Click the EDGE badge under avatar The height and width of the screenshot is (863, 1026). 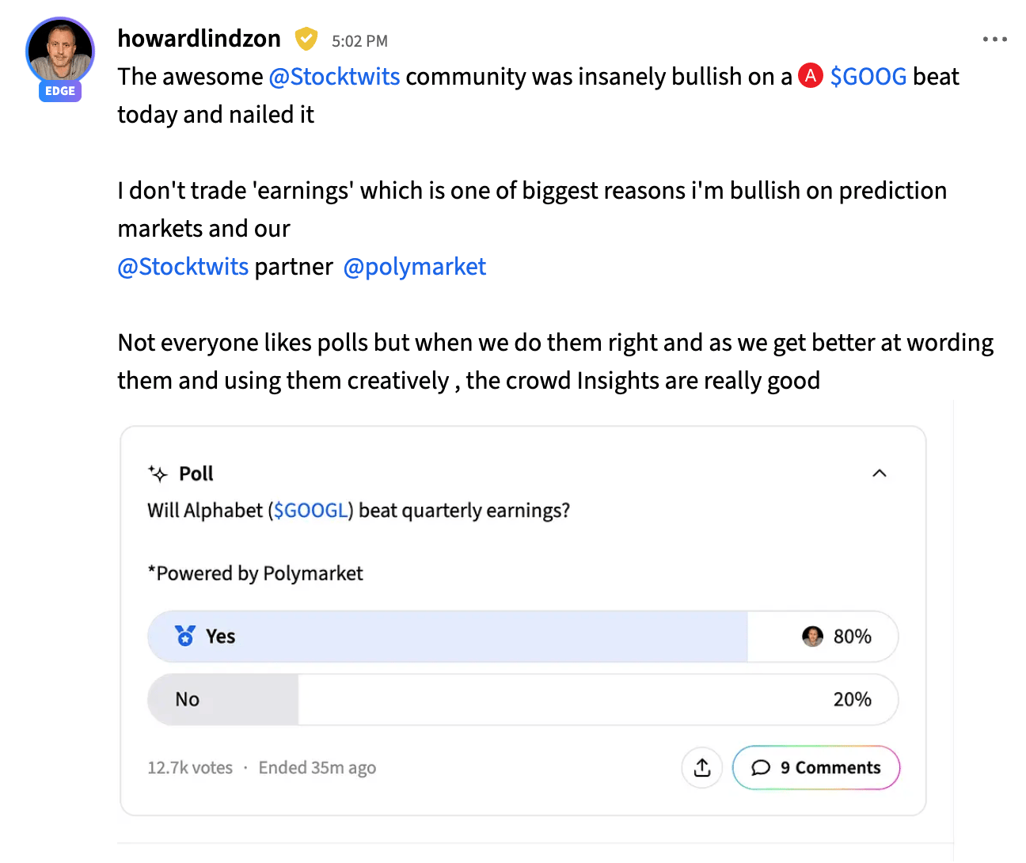click(60, 91)
